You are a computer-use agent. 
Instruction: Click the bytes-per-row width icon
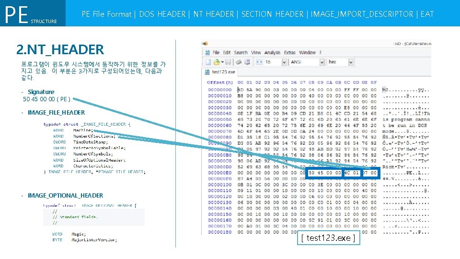click(x=259, y=62)
